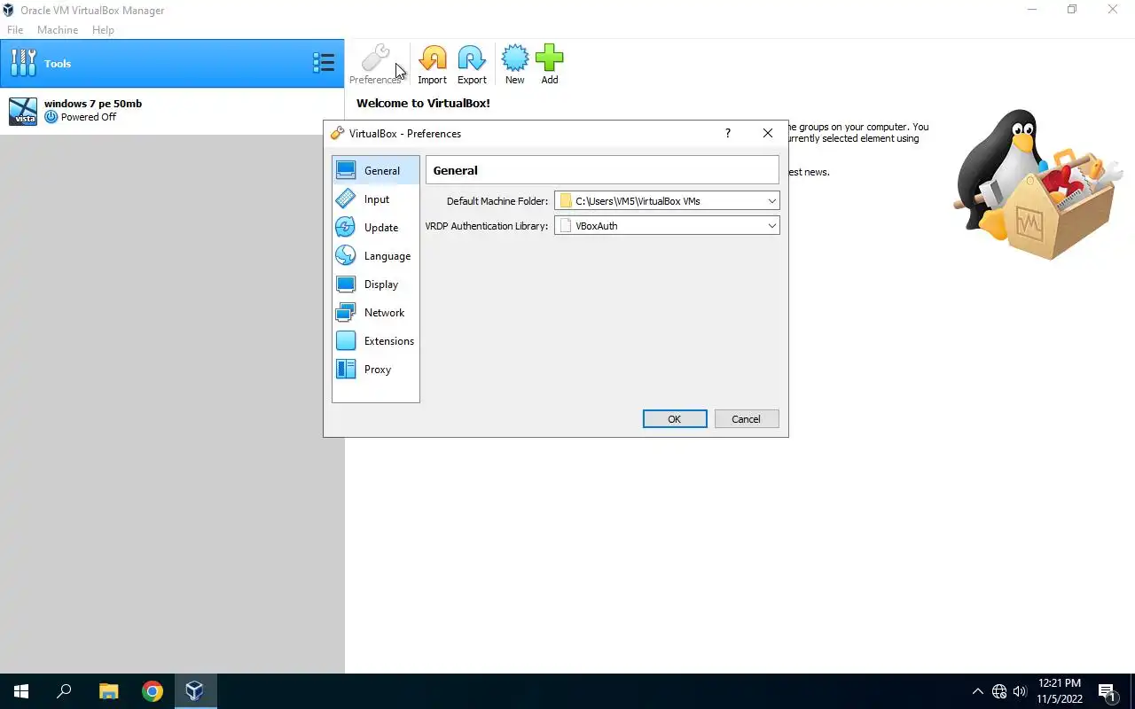This screenshot has width=1135, height=709.
Task: Click the windows 7 vista machine icon
Action: point(23,111)
